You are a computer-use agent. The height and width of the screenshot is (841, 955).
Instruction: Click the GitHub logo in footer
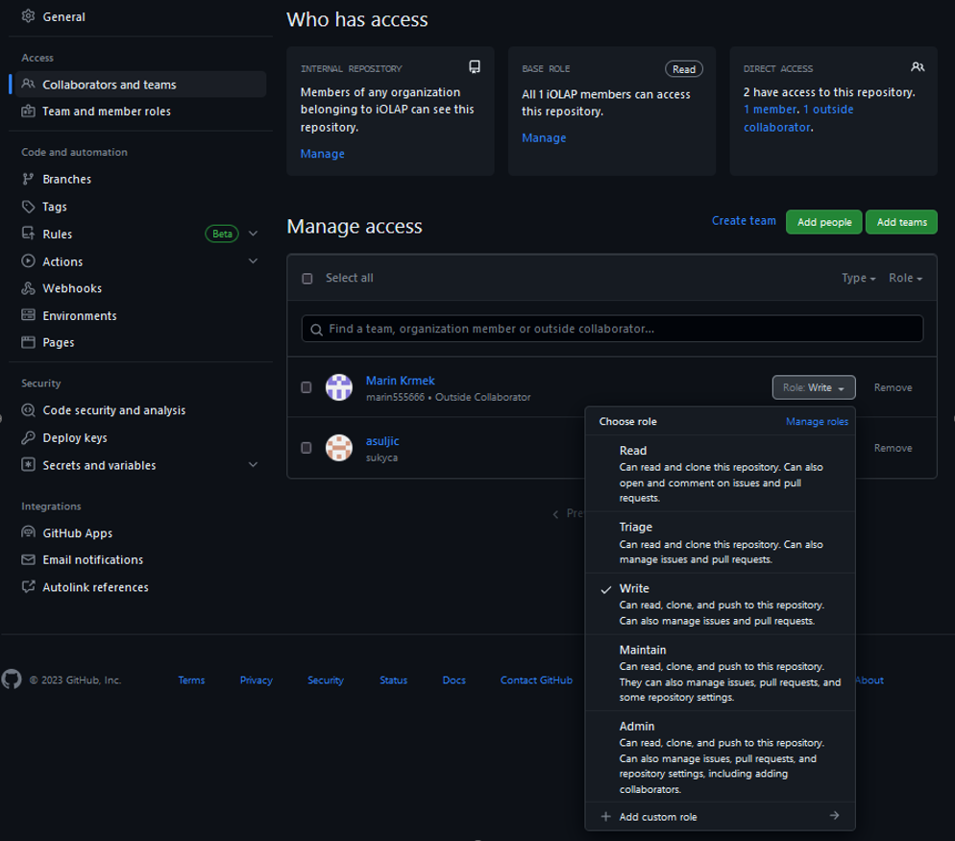coord(12,680)
